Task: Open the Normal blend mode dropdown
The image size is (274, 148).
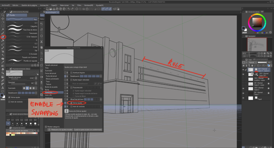Action: (x=253, y=62)
